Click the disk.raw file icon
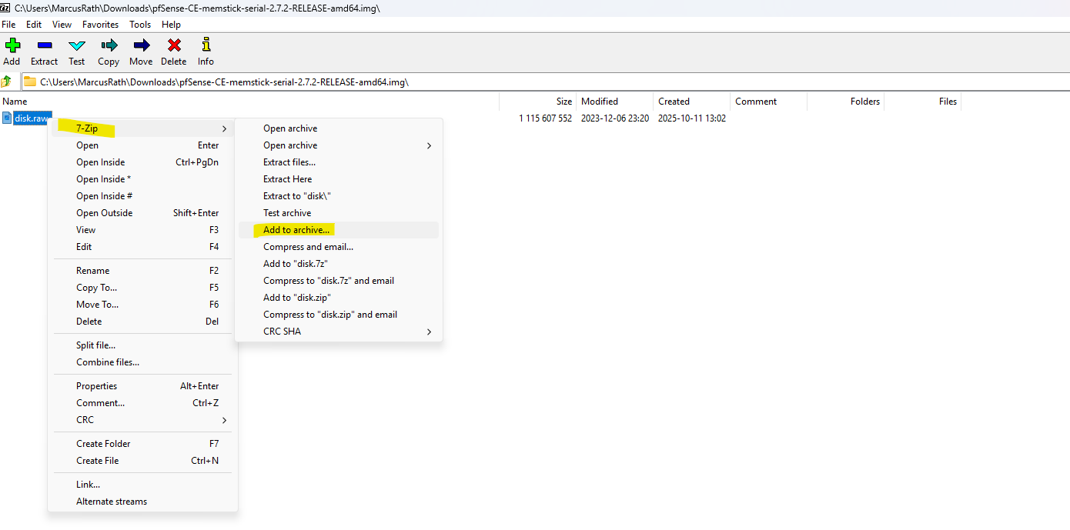1070x530 pixels. (7, 118)
